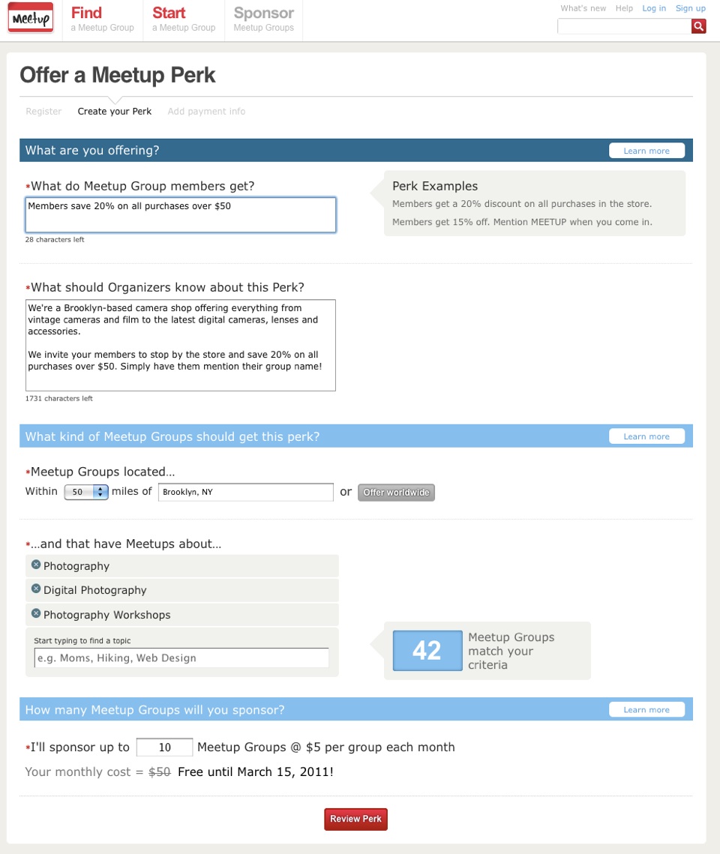Open the Sponsor Meetup Groups tab
This screenshot has height=854, width=720.
263,19
